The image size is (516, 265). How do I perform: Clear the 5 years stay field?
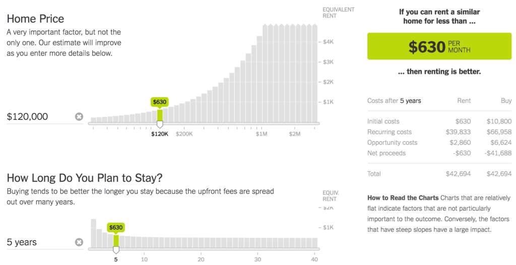(79, 242)
